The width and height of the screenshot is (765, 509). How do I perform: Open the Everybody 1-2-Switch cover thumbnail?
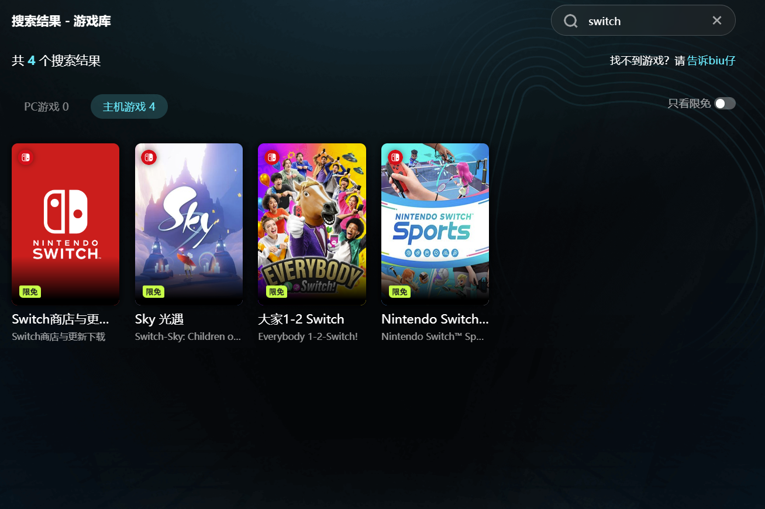coord(312,224)
